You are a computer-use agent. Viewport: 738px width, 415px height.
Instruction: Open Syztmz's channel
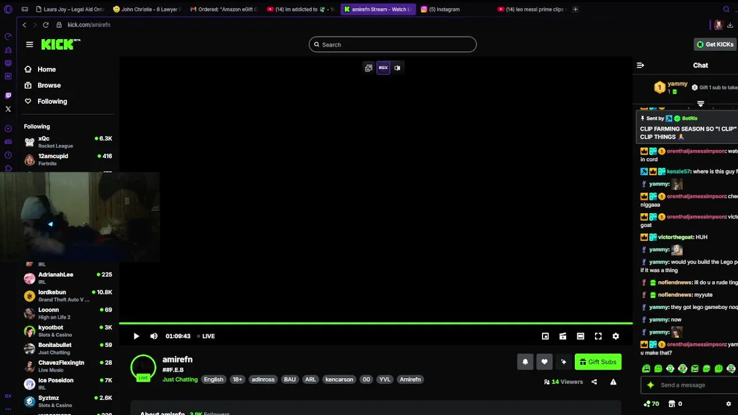68,401
